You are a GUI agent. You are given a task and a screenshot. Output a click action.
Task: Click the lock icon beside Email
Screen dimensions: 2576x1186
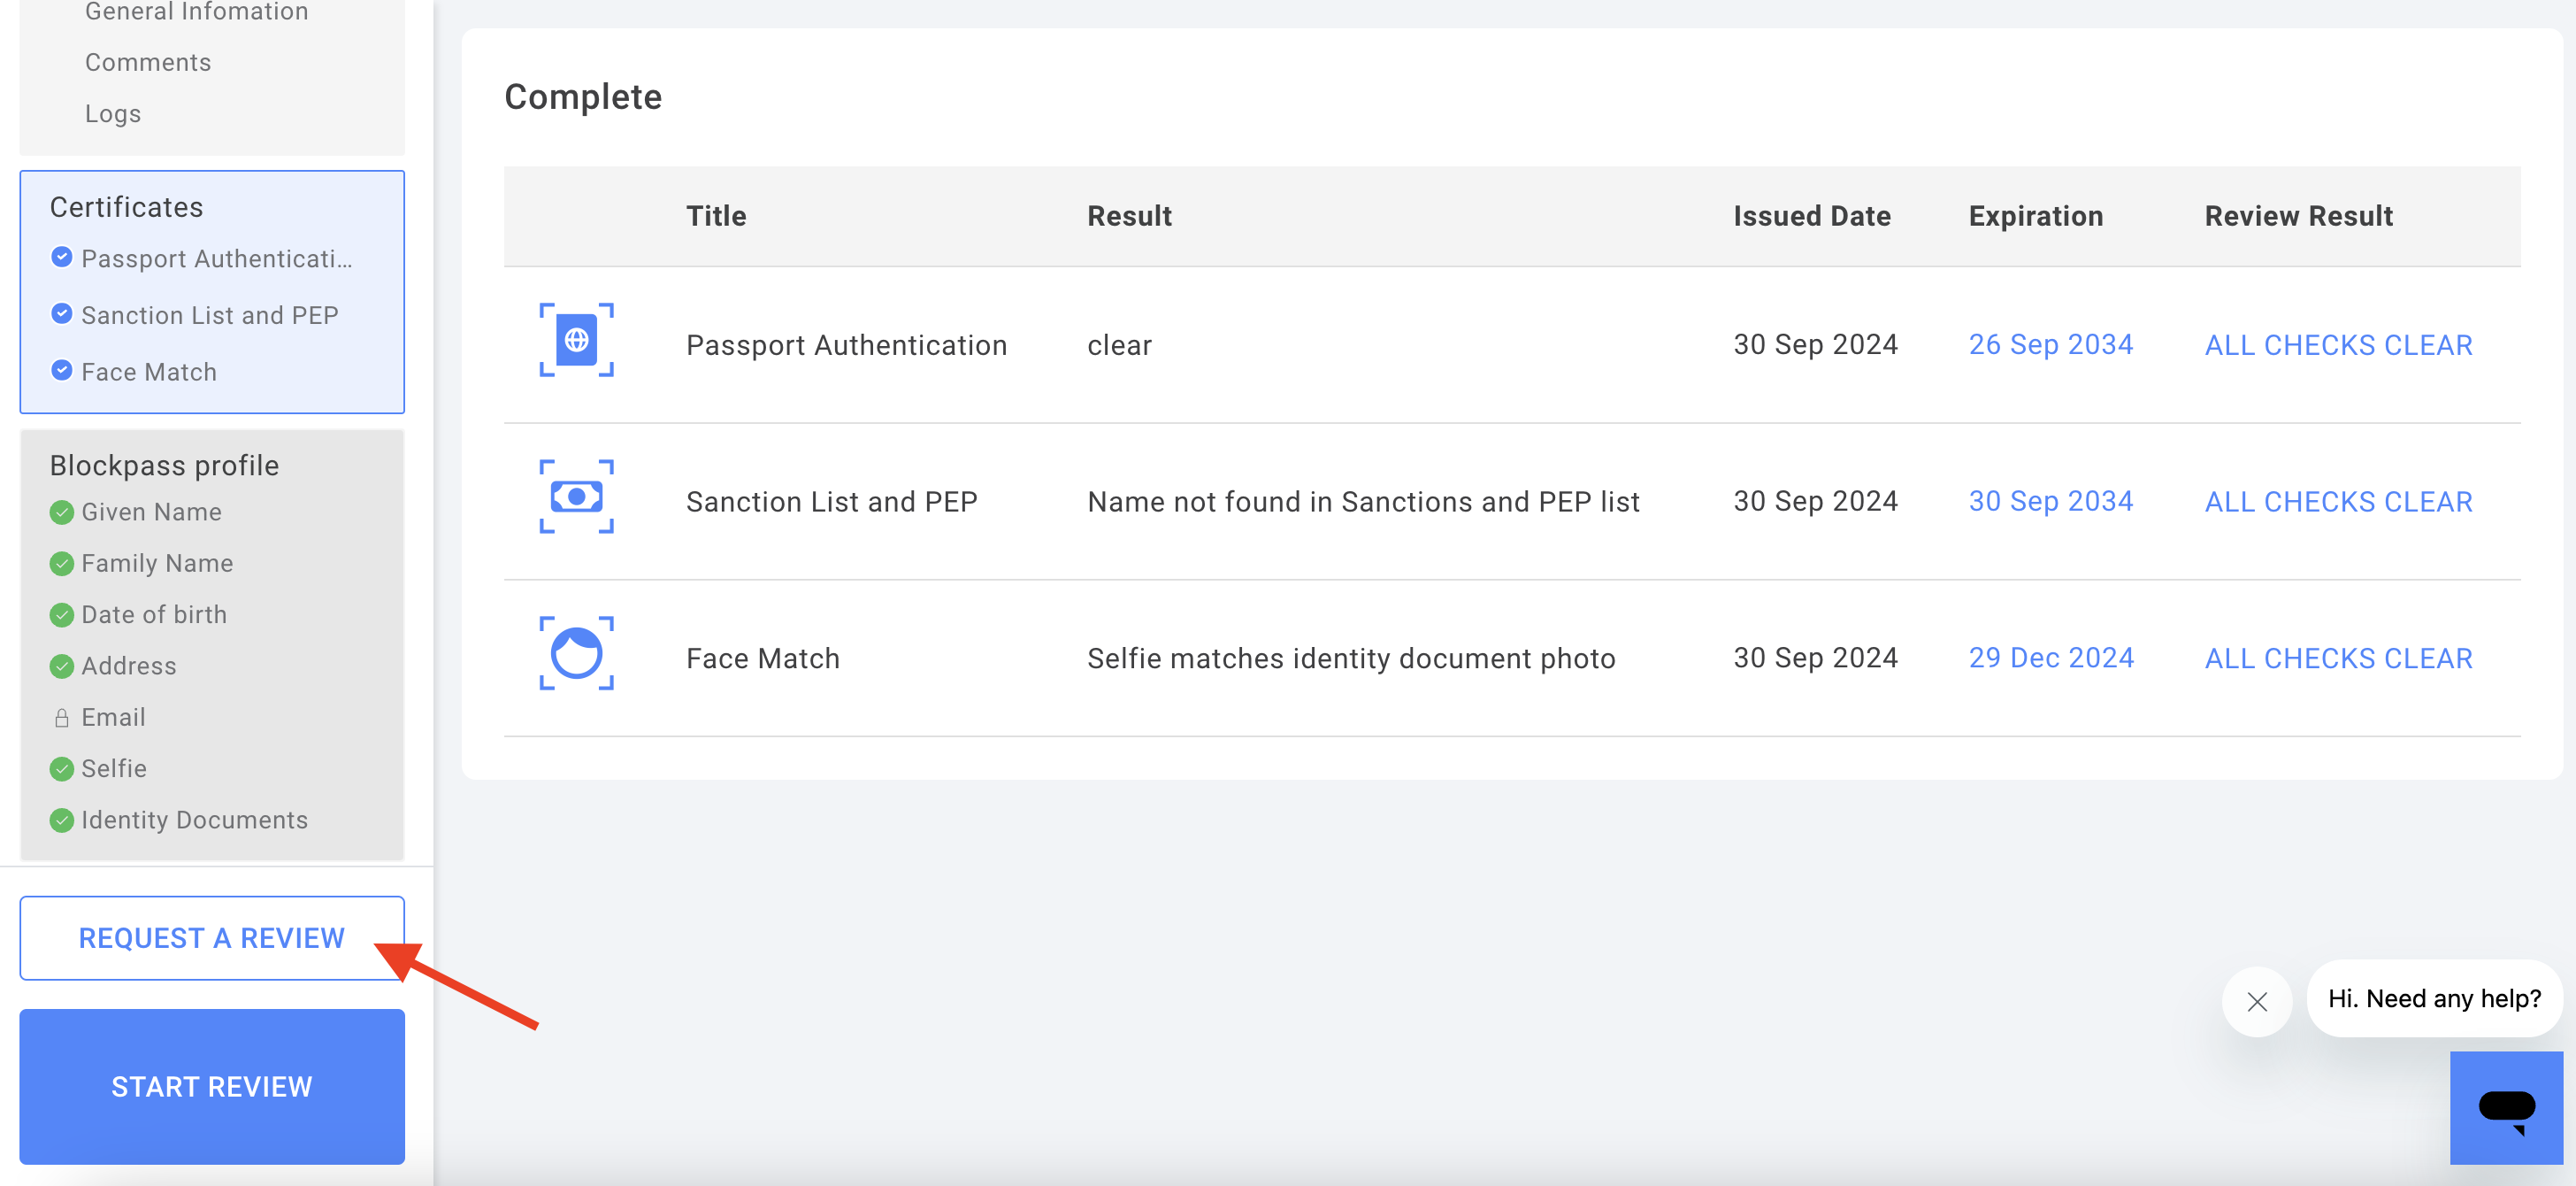pyautogui.click(x=61, y=718)
